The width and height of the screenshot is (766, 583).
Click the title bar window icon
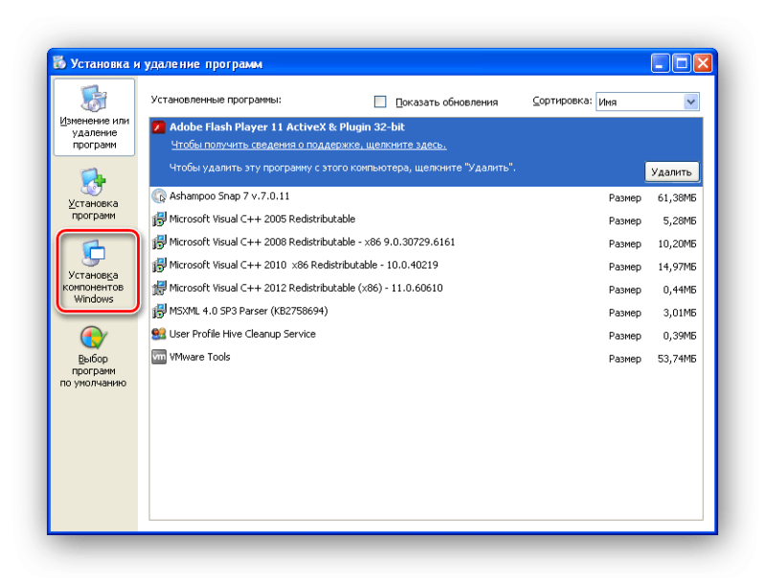pos(59,63)
